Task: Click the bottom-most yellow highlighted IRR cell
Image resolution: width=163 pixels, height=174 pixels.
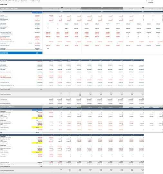Action: tap(37, 152)
